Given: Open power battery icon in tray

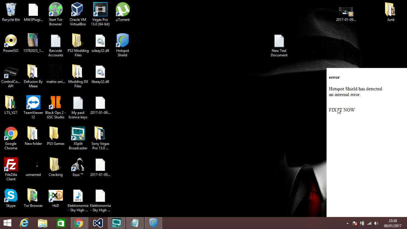Looking at the screenshot, I should [x=362, y=223].
